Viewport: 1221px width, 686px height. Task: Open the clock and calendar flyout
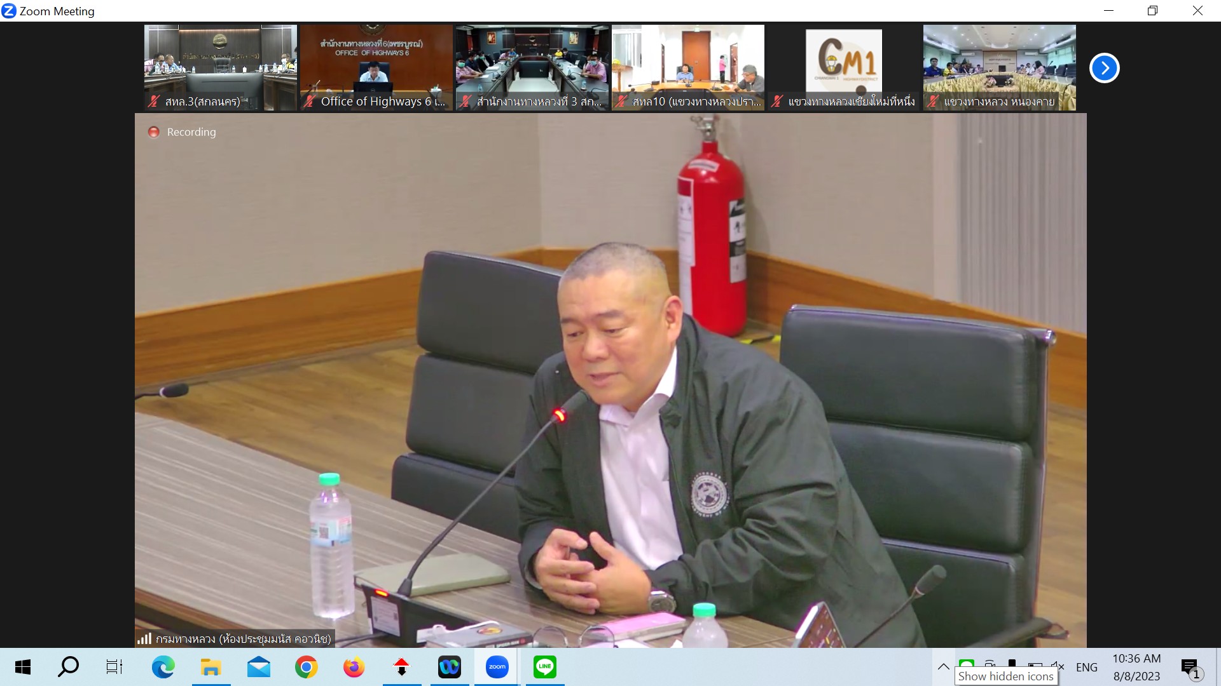1136,667
